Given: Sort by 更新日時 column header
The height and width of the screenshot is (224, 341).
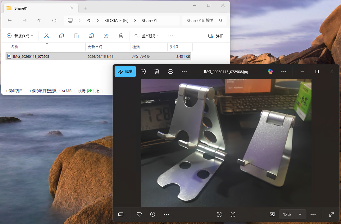Looking at the screenshot, I should (95, 47).
